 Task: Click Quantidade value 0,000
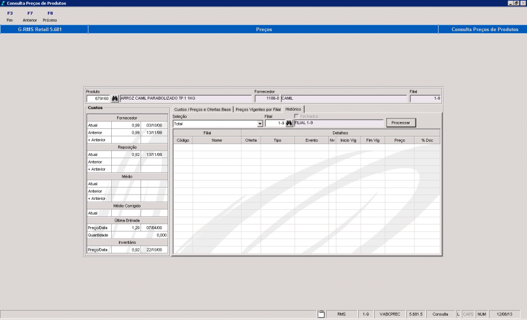tap(139, 235)
